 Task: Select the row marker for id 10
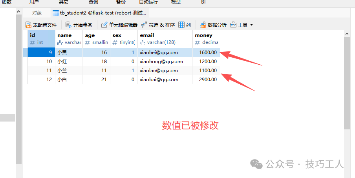26,62
